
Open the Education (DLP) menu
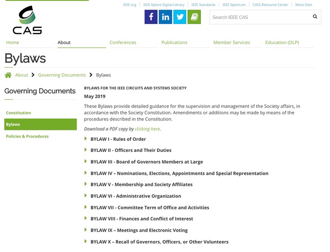pos(282,43)
